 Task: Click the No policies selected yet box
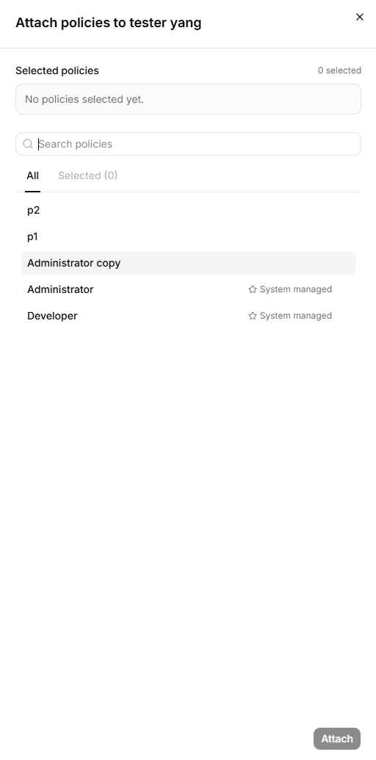[188, 99]
